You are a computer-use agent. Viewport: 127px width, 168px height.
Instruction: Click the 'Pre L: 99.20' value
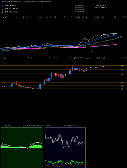(80, 10)
